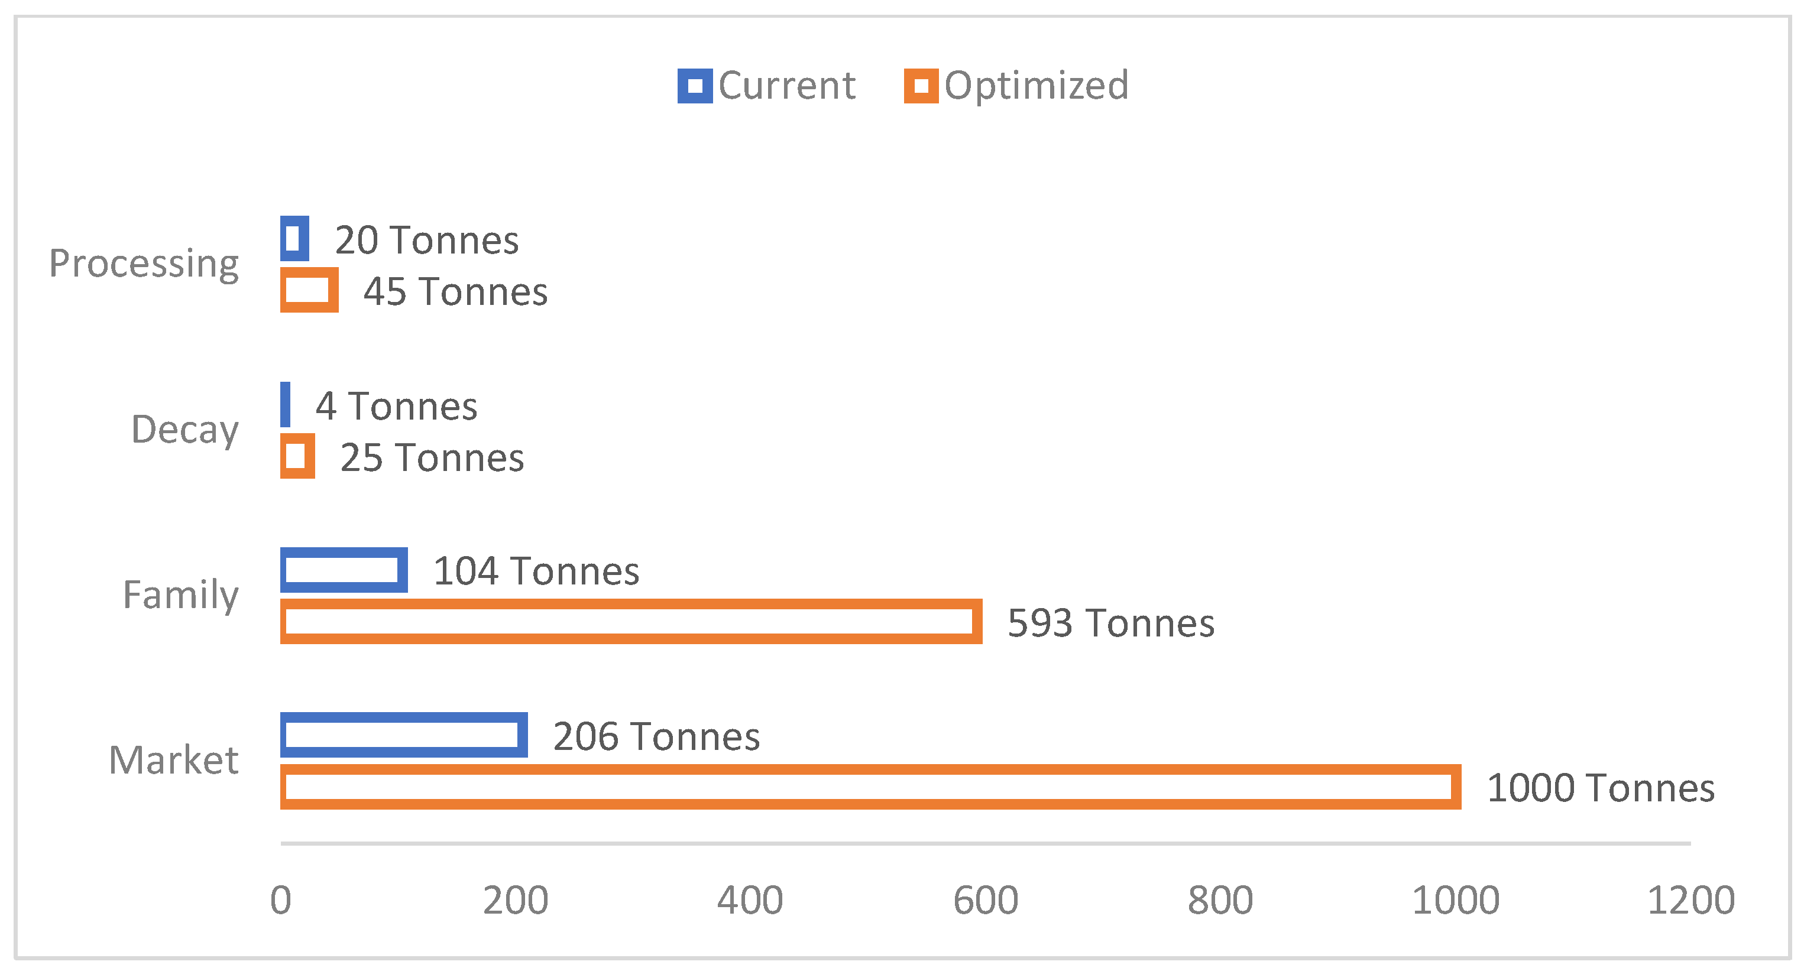Click the orange Optimized legend swatch
Viewport: 1804px width, 968px height.
(x=921, y=86)
